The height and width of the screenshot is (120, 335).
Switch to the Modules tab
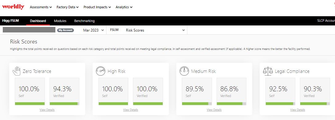60,21
